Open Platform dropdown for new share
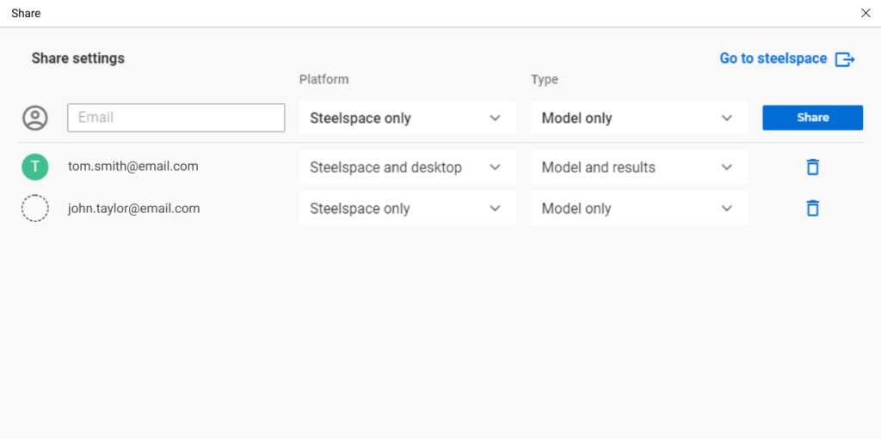The image size is (881, 439). pos(407,118)
